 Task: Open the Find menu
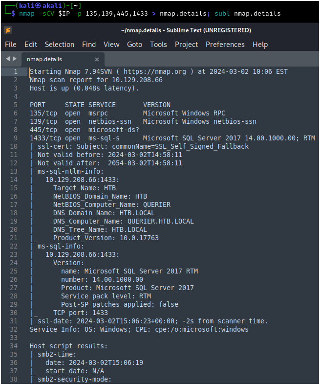(89, 45)
